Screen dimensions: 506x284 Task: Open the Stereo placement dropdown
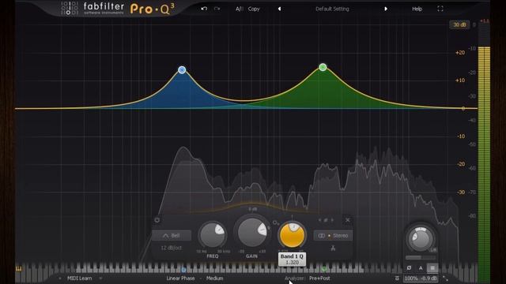pyautogui.click(x=333, y=236)
